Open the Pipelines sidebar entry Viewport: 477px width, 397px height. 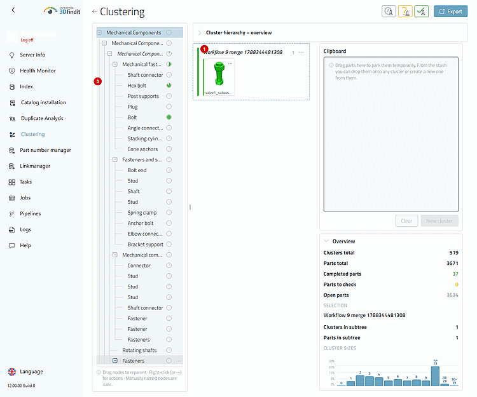coord(30,213)
